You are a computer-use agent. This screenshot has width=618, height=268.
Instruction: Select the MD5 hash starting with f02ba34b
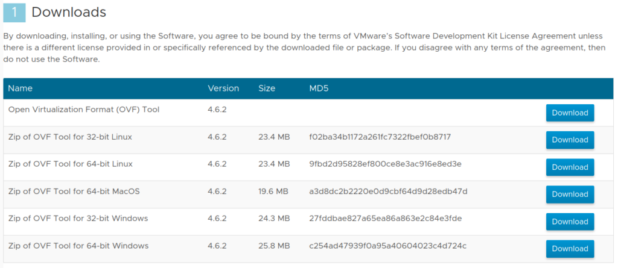[380, 137]
